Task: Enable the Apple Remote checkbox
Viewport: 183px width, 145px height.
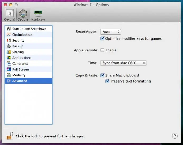Action: pyautogui.click(x=103, y=50)
